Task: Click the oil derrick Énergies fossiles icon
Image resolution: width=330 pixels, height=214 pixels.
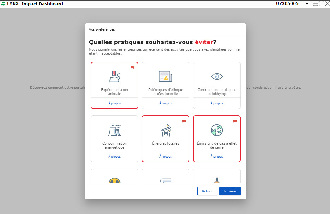Action: [x=166, y=130]
